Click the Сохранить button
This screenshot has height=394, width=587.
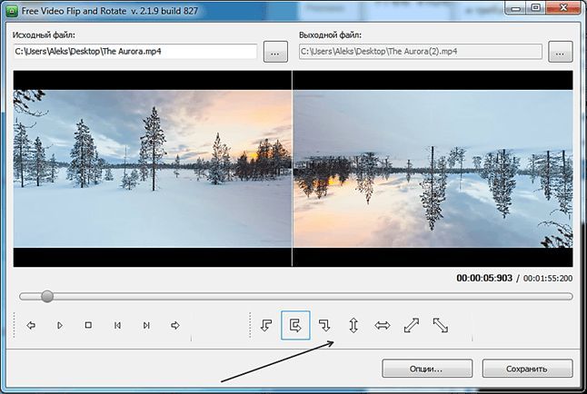(527, 369)
